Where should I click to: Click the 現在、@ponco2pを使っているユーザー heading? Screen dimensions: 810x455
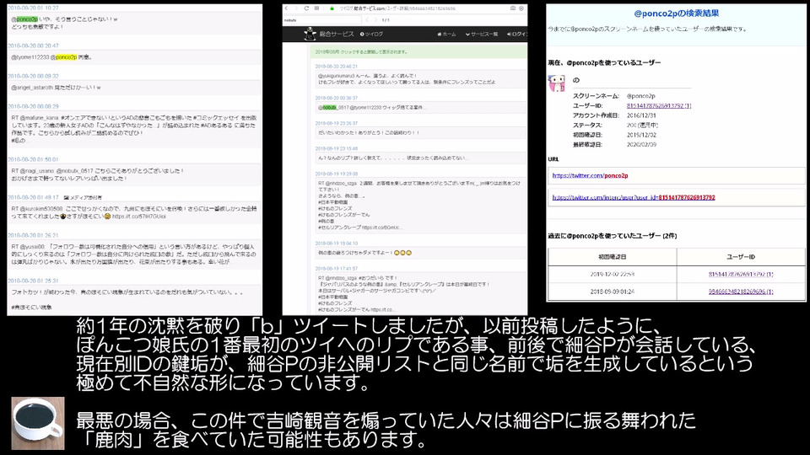[x=604, y=62]
